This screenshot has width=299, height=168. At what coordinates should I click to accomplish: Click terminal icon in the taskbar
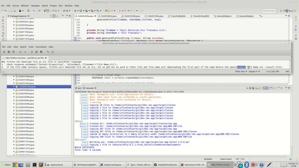tap(34, 165)
